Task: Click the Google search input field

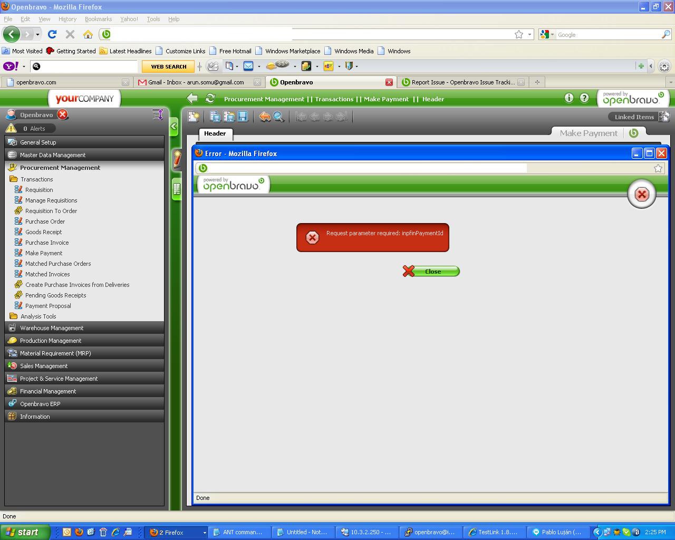Action: click(x=607, y=35)
